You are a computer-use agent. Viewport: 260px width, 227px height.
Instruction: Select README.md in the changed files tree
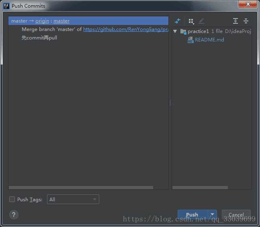[x=209, y=40]
